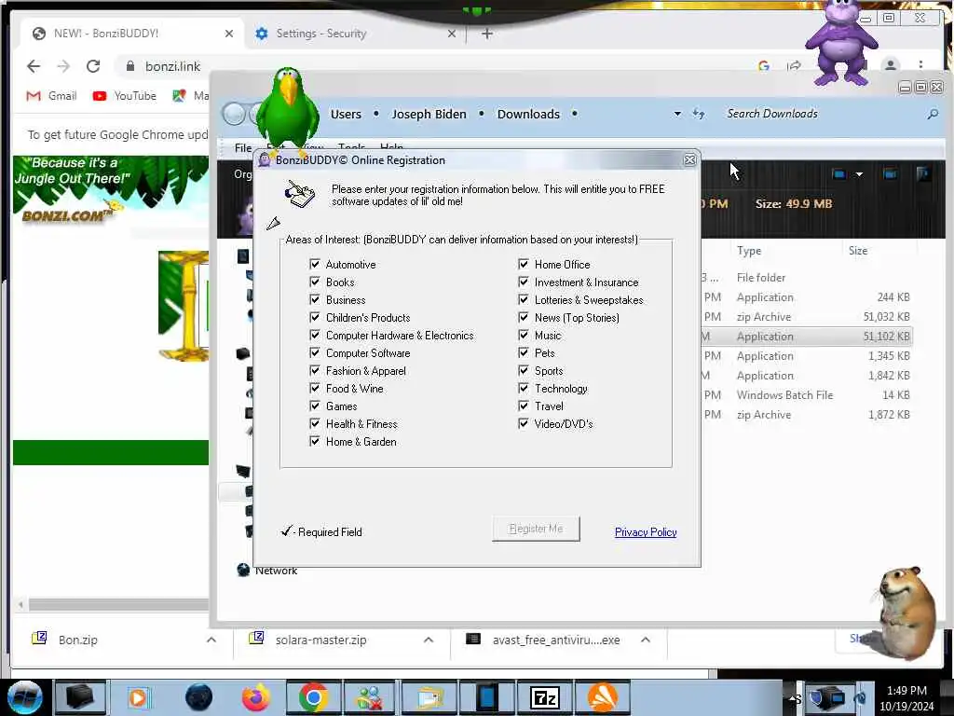The width and height of the screenshot is (954, 716).
Task: Launch Firefox from the taskbar
Action: (x=256, y=697)
